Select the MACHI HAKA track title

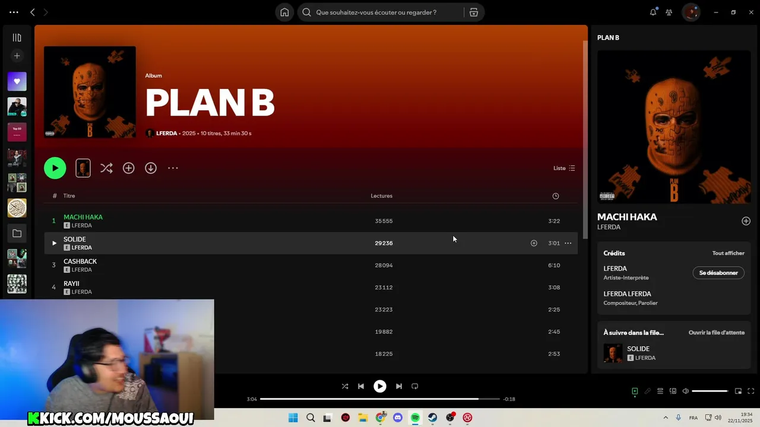[83, 217]
